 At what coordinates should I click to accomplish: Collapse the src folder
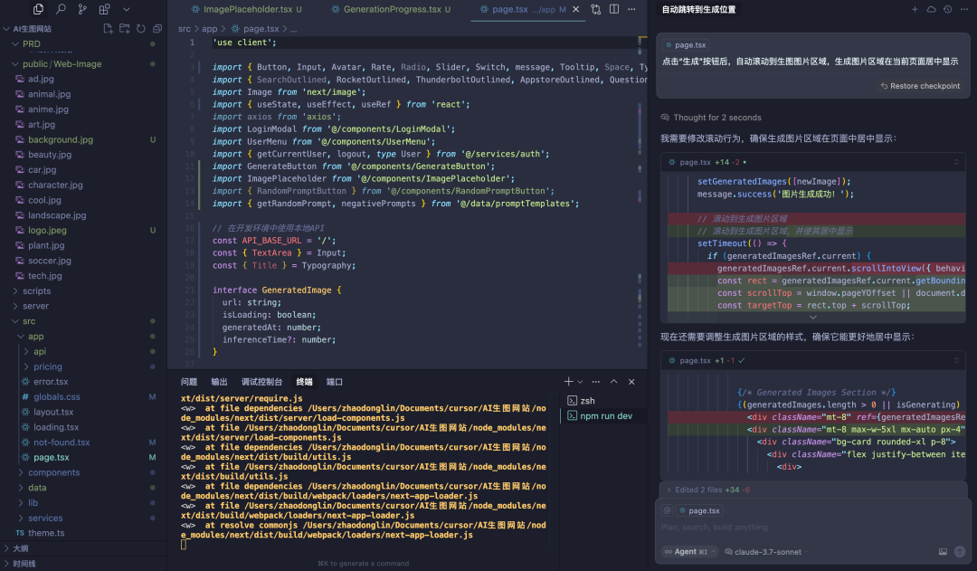pos(29,321)
